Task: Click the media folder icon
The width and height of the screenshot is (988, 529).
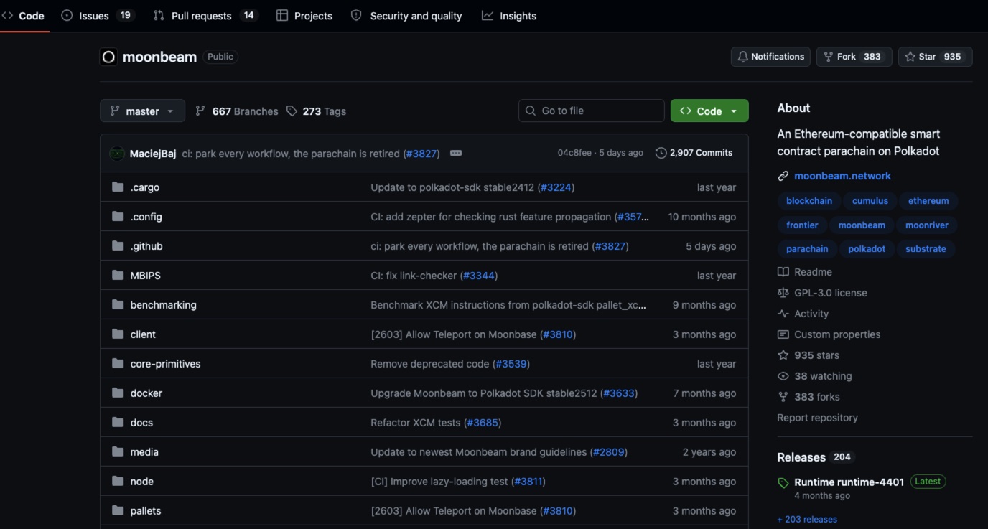Action: 118,452
